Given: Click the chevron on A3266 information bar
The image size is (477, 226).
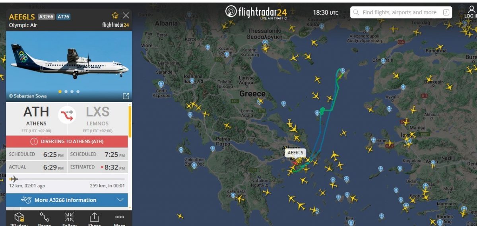Looking at the screenshot, I should pyautogui.click(x=120, y=200).
